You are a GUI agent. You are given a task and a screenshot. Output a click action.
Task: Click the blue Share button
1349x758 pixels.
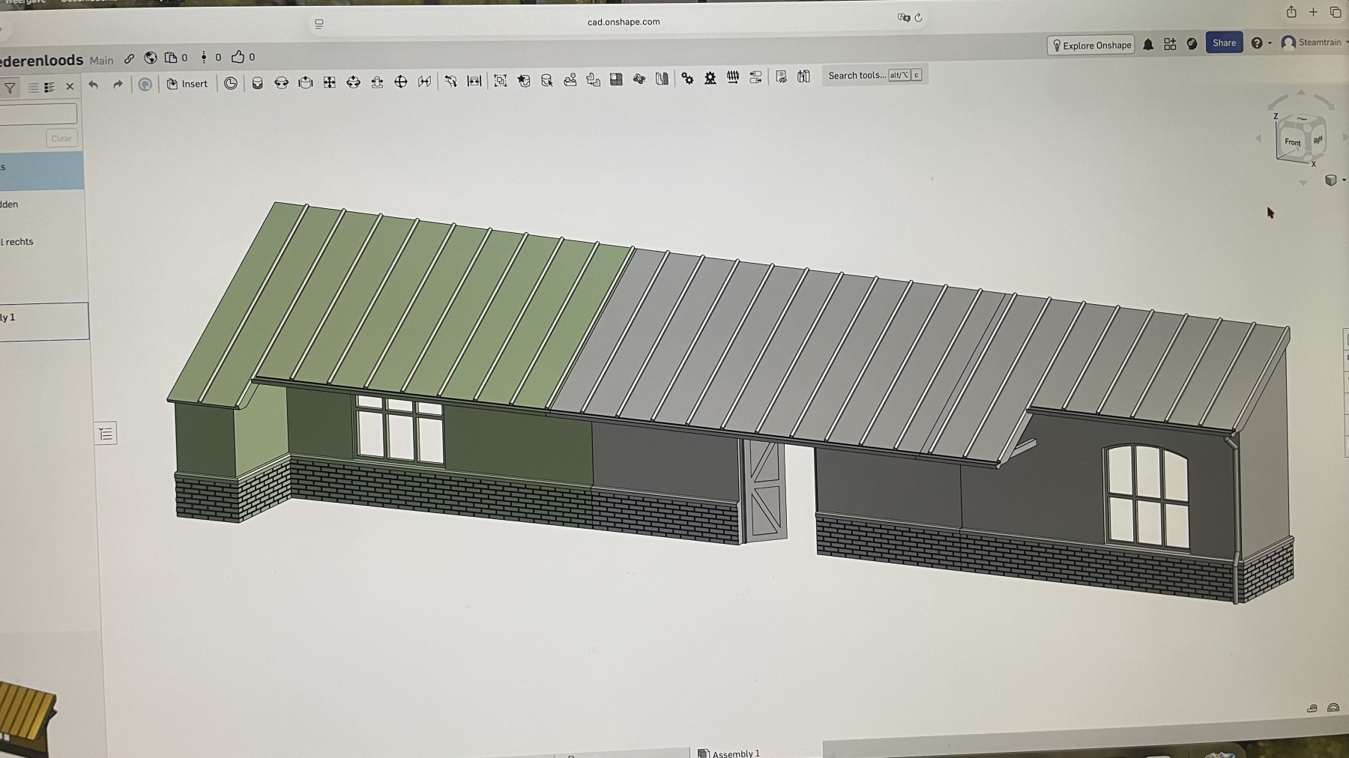click(1224, 43)
